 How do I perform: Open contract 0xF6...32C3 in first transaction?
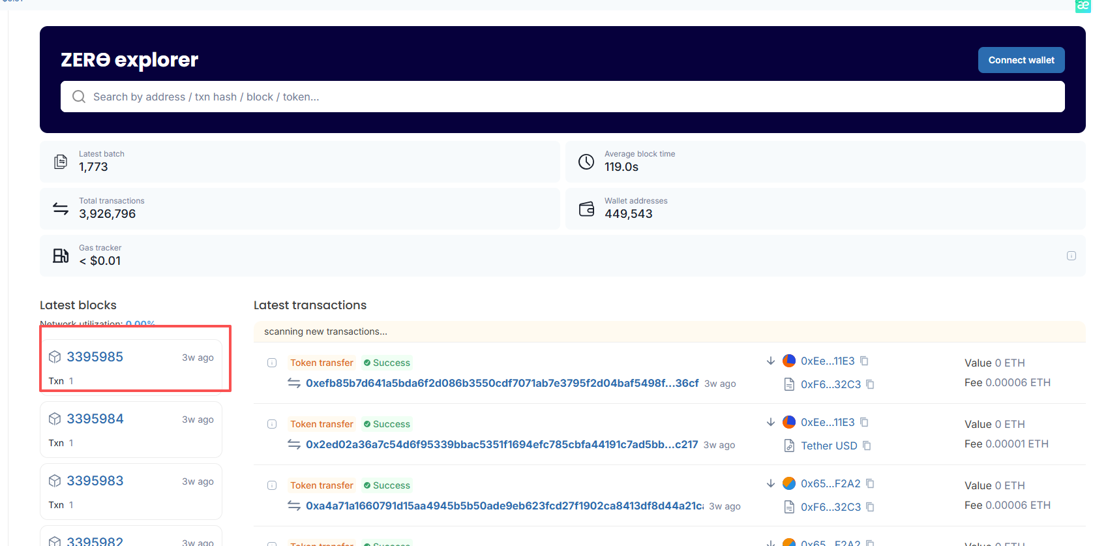831,384
